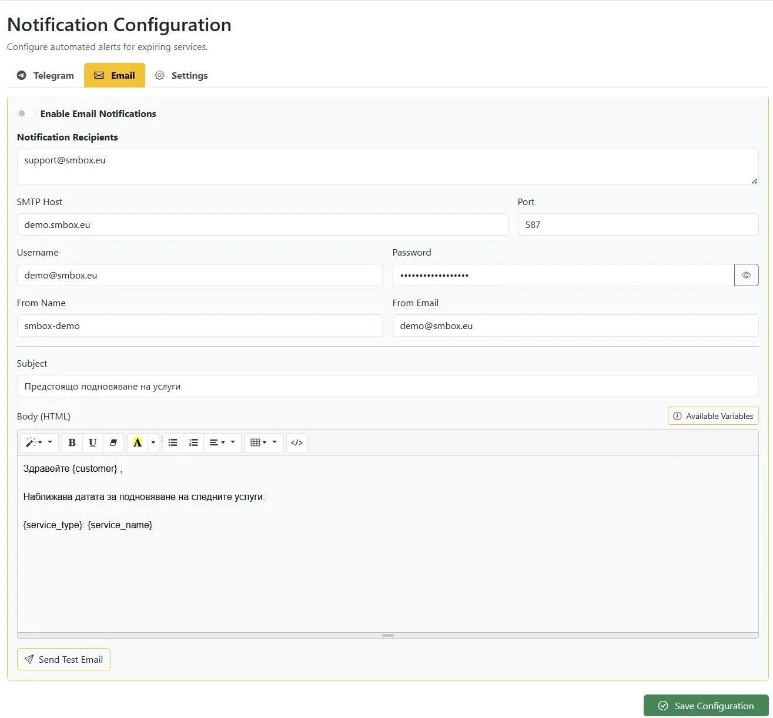Viewport: 773px width, 718px height.
Task: Open the Settings tab
Action: click(x=181, y=75)
